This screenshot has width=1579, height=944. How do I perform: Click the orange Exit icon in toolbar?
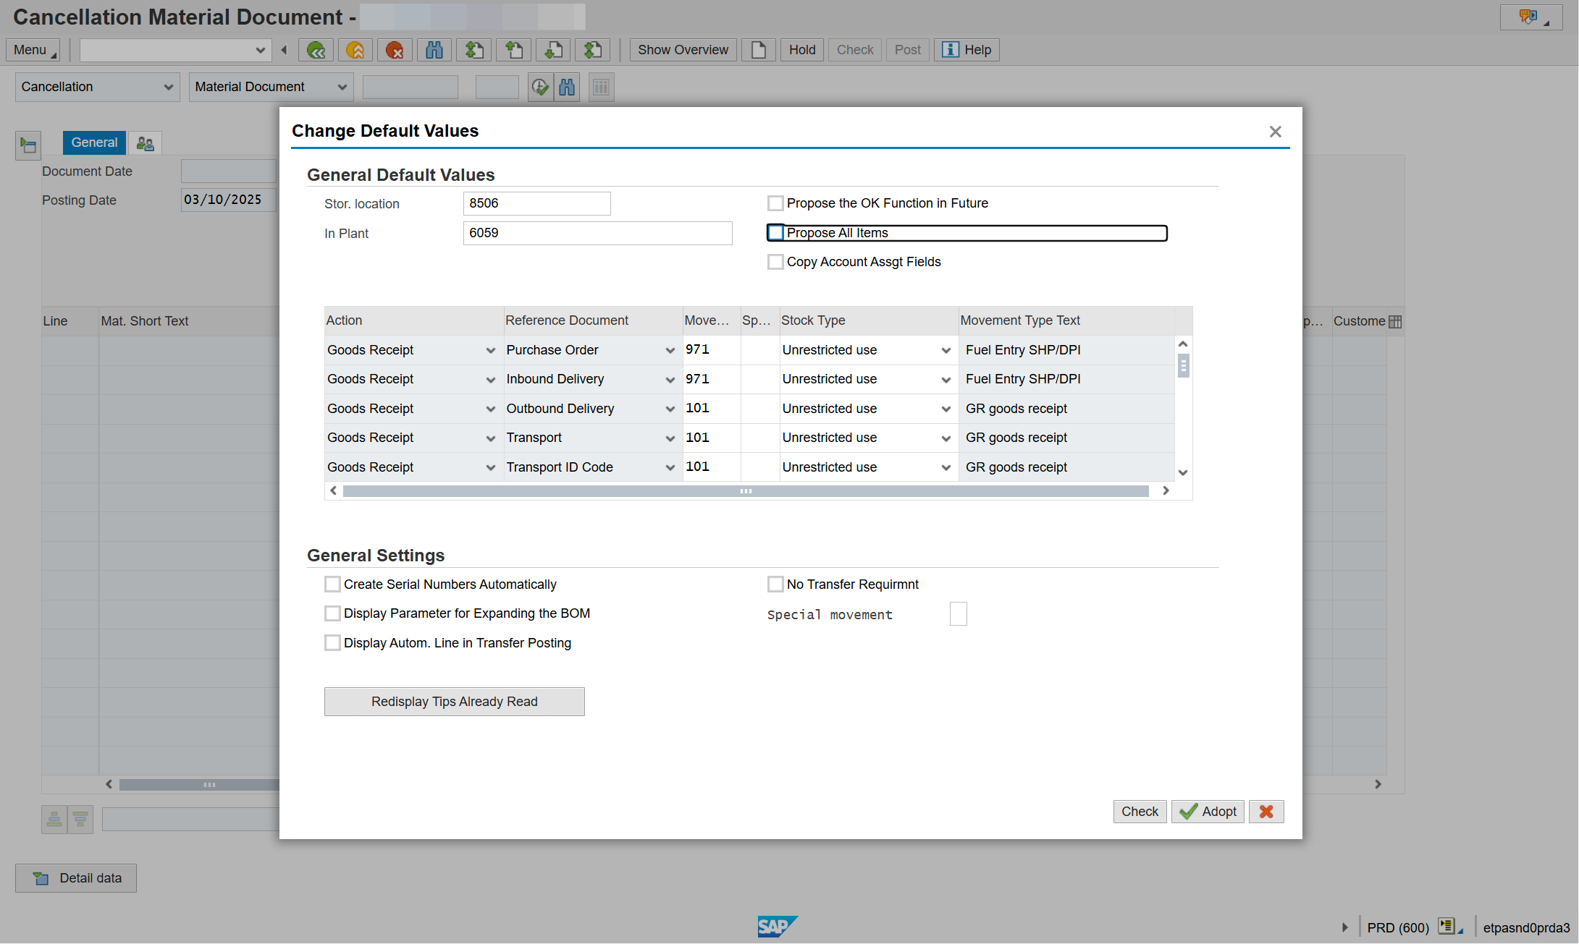click(x=355, y=50)
